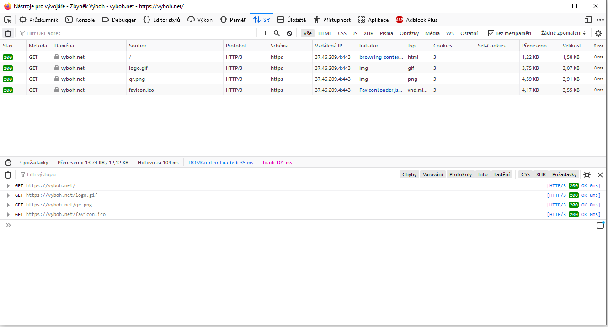608x327 pixels.
Task: Toggle the console's XHR filter
Action: 541,174
